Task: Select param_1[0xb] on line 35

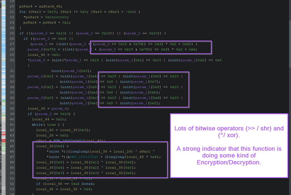Action: point(145,92)
